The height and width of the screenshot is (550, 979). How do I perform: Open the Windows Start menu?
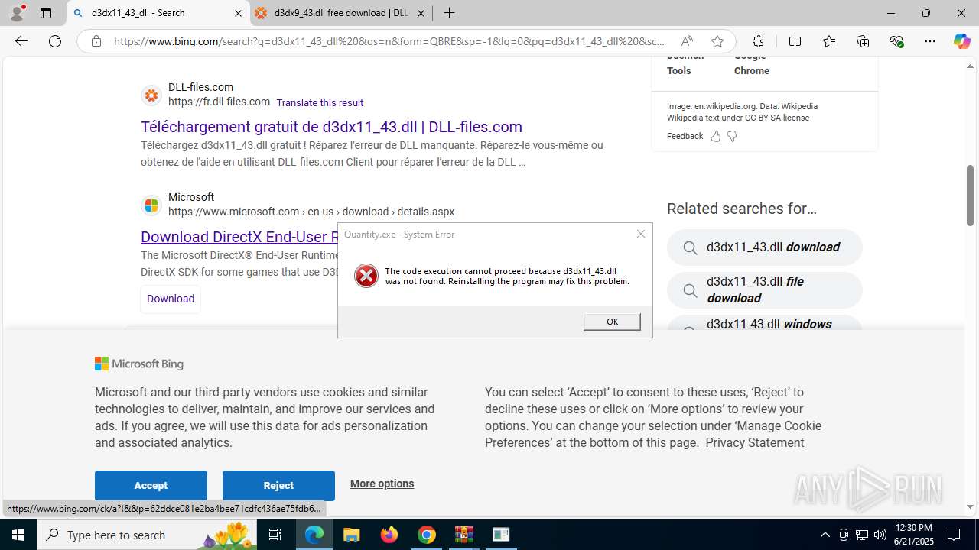(x=18, y=535)
